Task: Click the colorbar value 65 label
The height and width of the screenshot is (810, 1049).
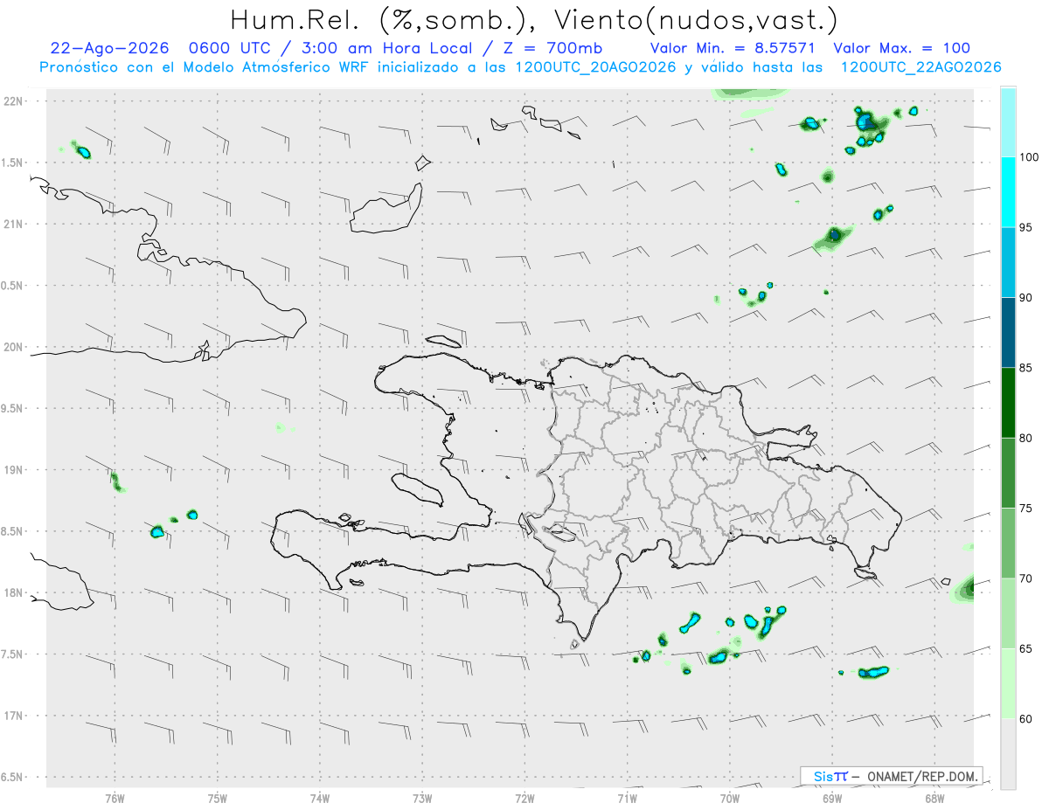Action: click(x=1025, y=648)
